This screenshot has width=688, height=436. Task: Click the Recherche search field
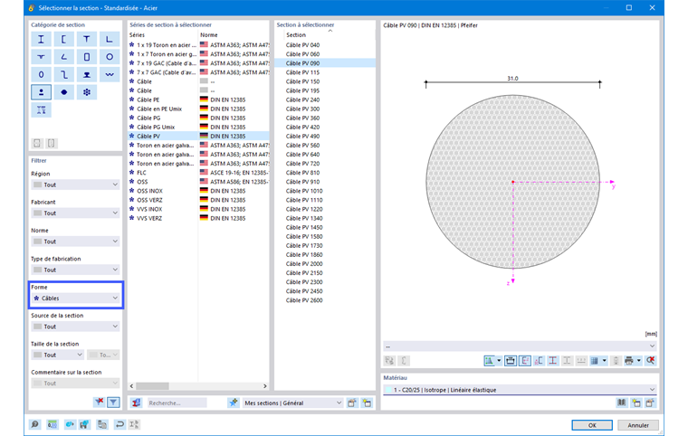pos(177,403)
